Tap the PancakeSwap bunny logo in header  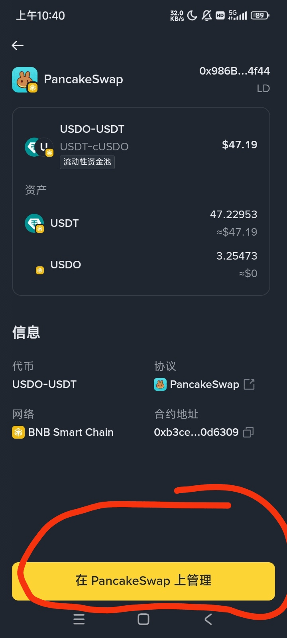[x=25, y=80]
